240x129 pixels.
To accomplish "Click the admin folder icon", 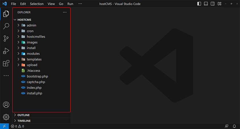I will pos(23,25).
